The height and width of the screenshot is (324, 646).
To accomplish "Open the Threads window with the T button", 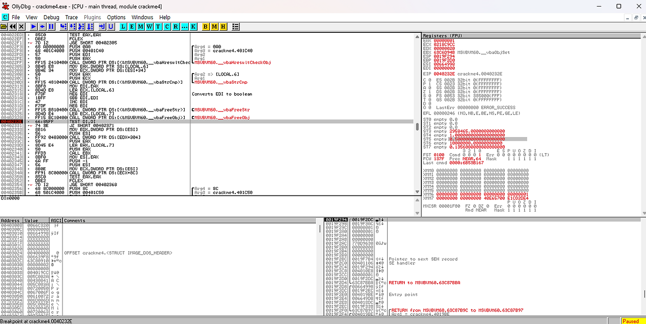I will pyautogui.click(x=158, y=26).
